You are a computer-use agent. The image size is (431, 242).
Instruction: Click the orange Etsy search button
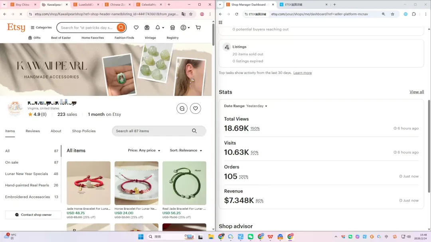[121, 27]
